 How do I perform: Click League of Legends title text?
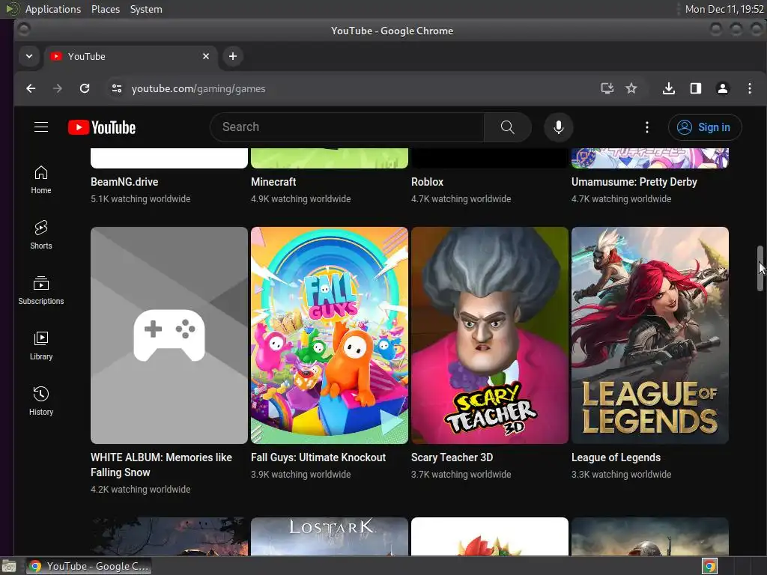click(x=616, y=457)
